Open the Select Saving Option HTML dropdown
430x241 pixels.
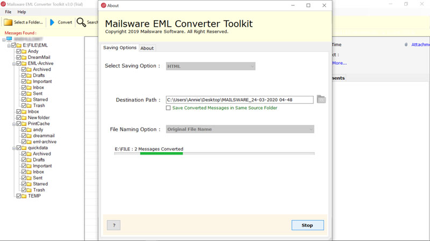point(211,66)
